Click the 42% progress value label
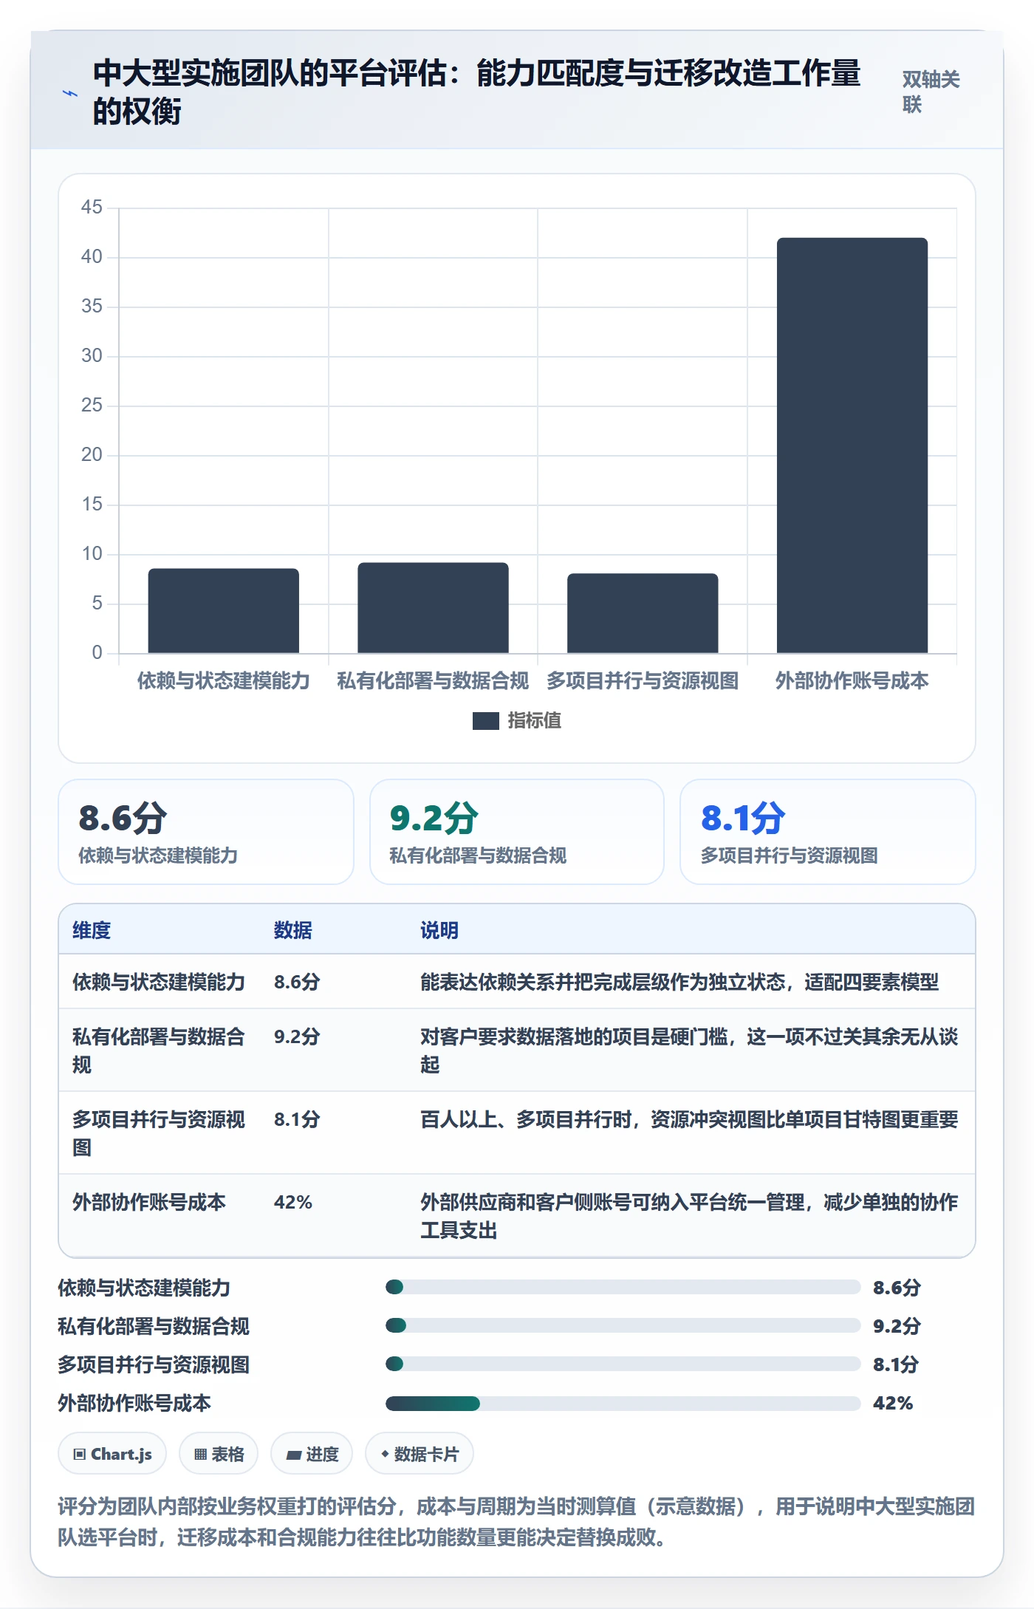The height and width of the screenshot is (1609, 1034). point(893,1403)
